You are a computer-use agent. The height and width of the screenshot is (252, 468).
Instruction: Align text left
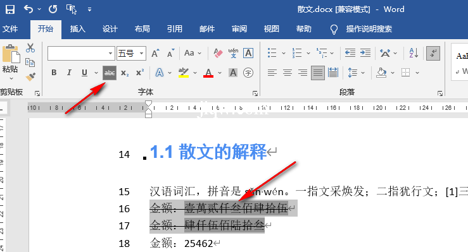click(272, 73)
